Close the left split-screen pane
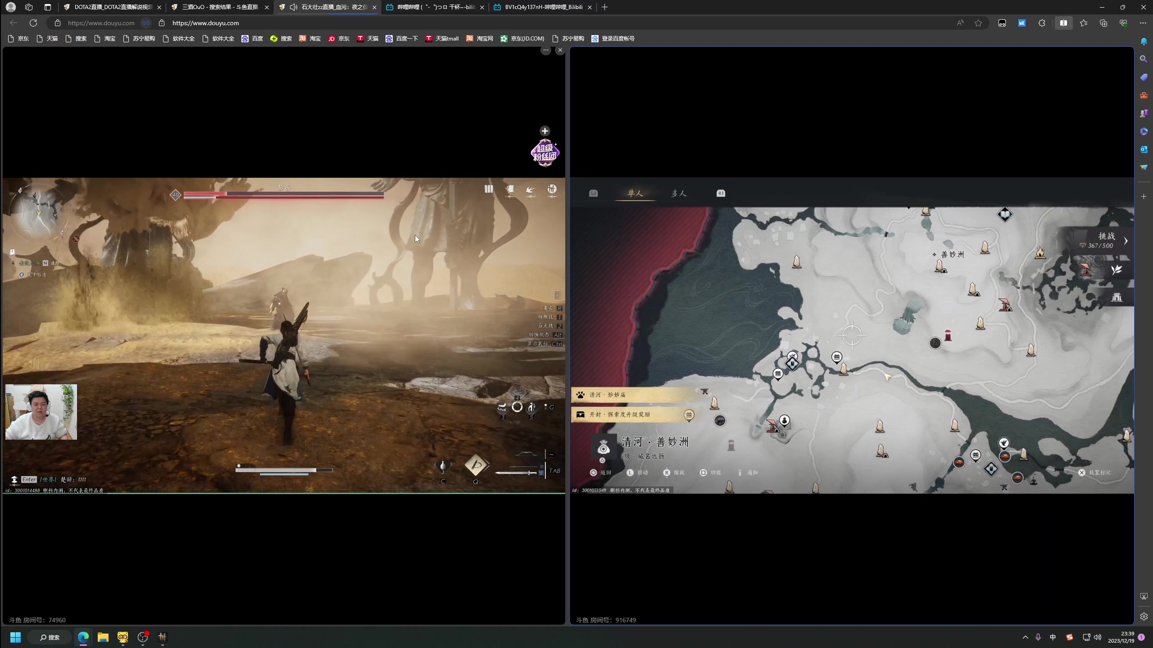 [560, 50]
